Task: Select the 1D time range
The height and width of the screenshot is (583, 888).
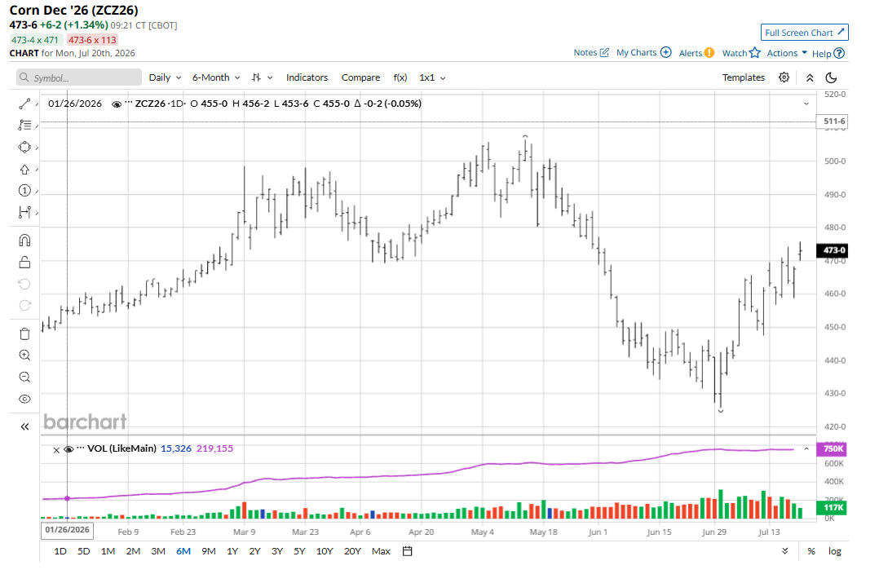Action: point(60,551)
